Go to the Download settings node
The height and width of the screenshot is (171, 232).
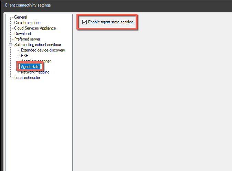point(22,34)
